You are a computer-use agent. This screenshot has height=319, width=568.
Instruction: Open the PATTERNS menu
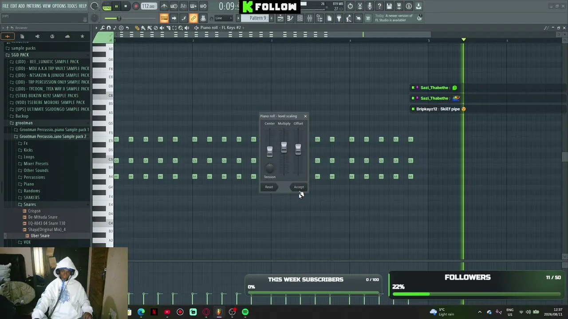(x=34, y=6)
